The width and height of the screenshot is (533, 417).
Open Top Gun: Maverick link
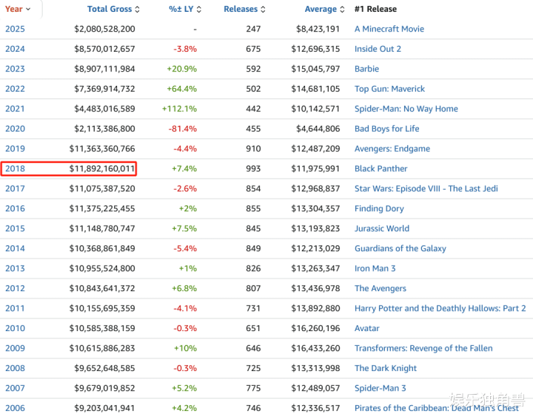click(389, 89)
